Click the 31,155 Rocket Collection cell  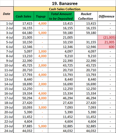[x=86, y=42]
